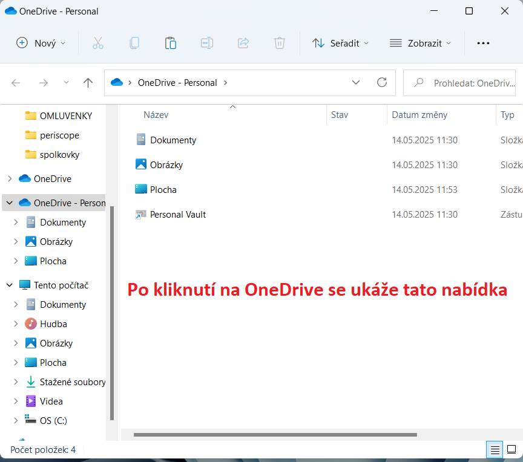Screen dimensions: 523x462
Task: Click the Tento počítač monitor icon
Action: click(25, 285)
